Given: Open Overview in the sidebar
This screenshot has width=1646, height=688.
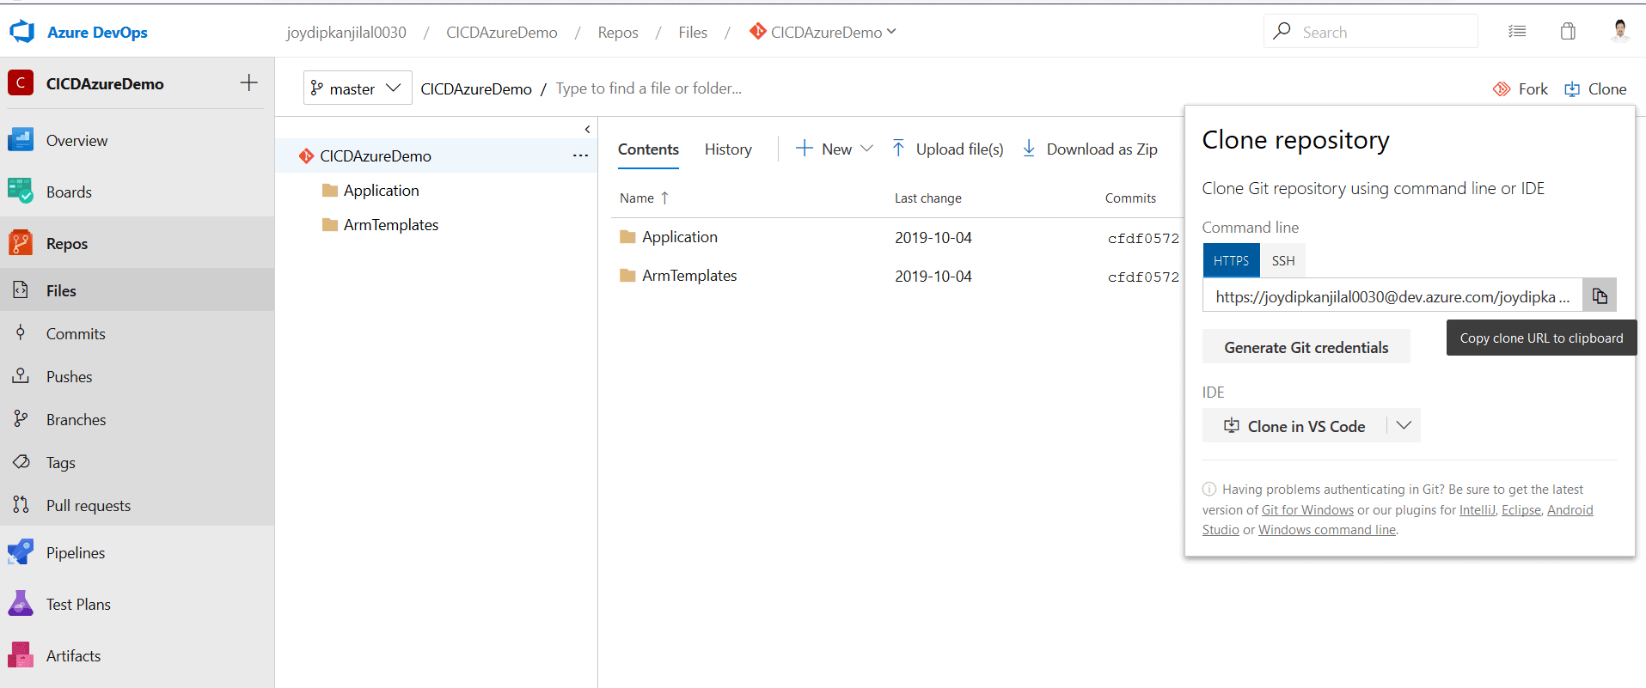Looking at the screenshot, I should click(138, 140).
